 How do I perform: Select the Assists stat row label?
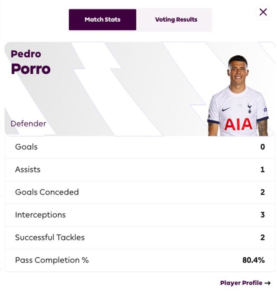click(x=28, y=169)
